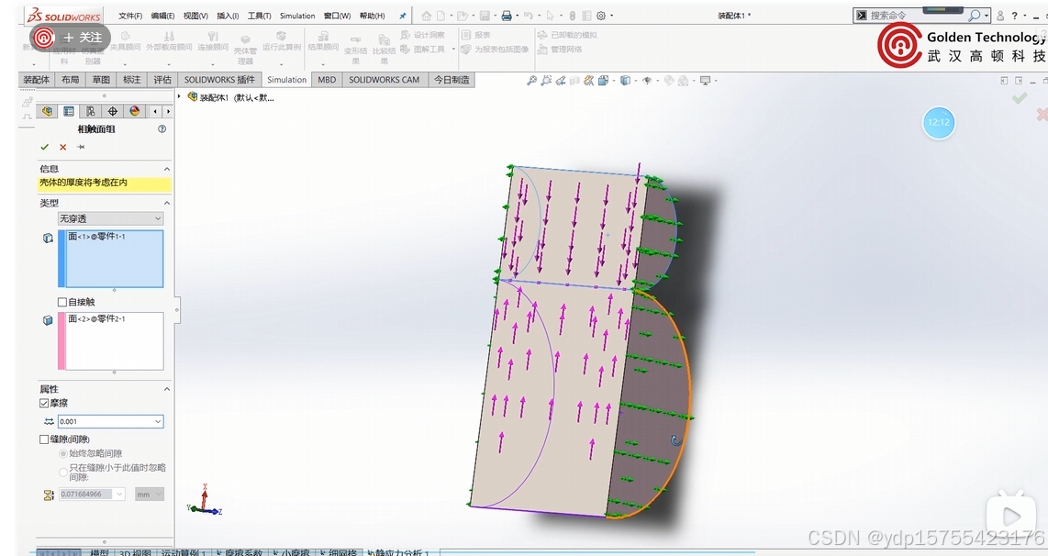The height and width of the screenshot is (556, 1048).
Task: Open help for contact set panel
Action: pos(162,129)
